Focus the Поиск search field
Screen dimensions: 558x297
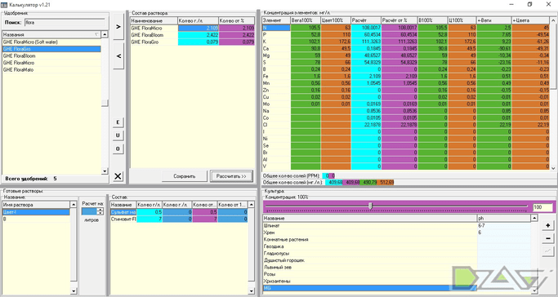tap(65, 22)
